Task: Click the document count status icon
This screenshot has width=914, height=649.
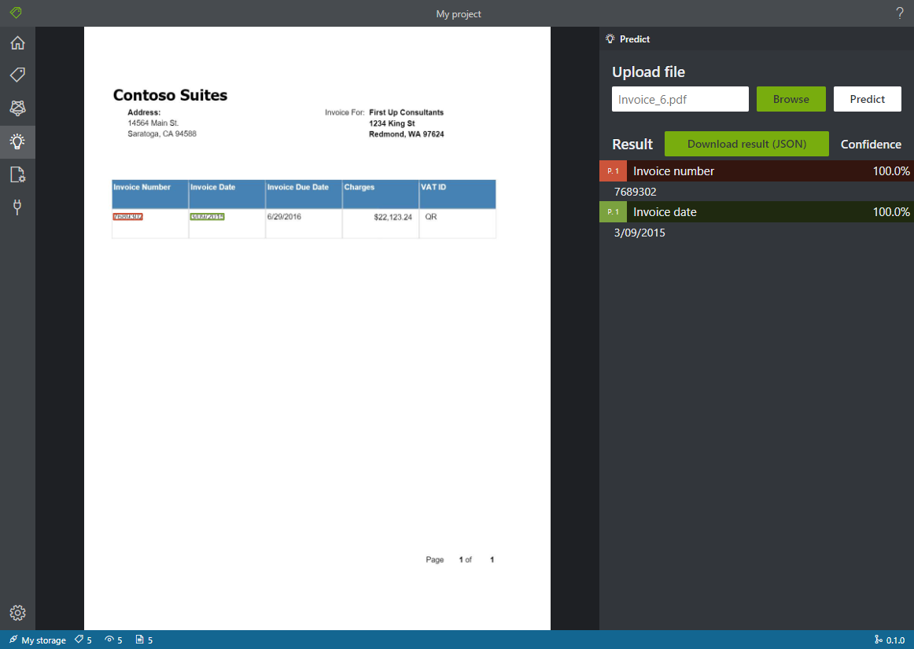Action: coord(140,639)
